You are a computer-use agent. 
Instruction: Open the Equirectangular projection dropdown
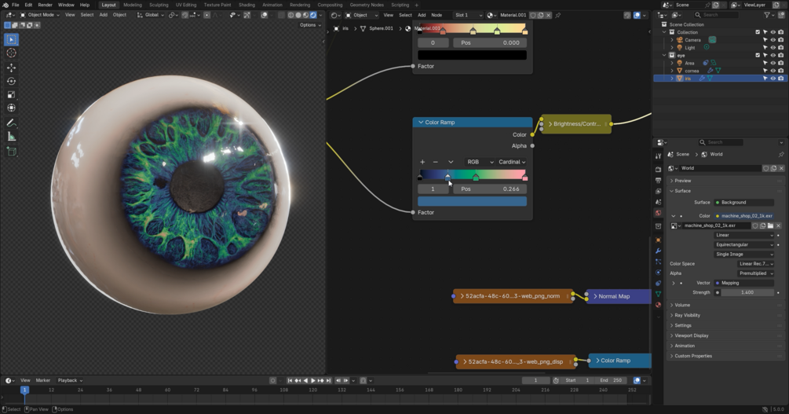click(744, 245)
